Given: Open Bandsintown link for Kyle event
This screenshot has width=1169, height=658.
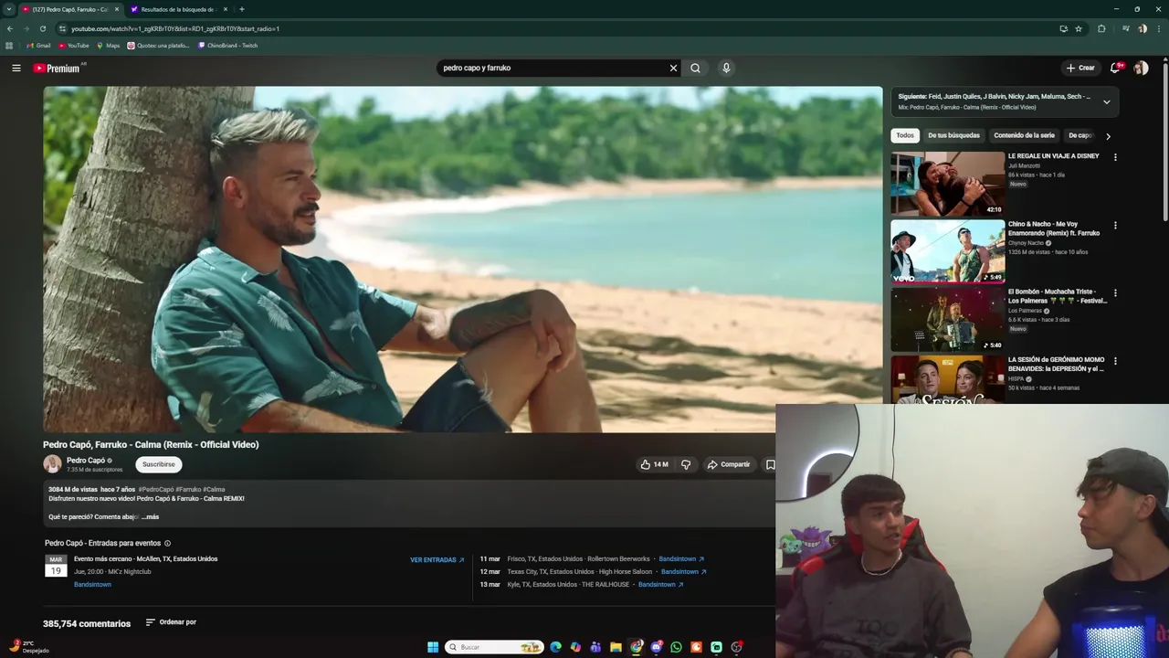Looking at the screenshot, I should tap(660, 585).
